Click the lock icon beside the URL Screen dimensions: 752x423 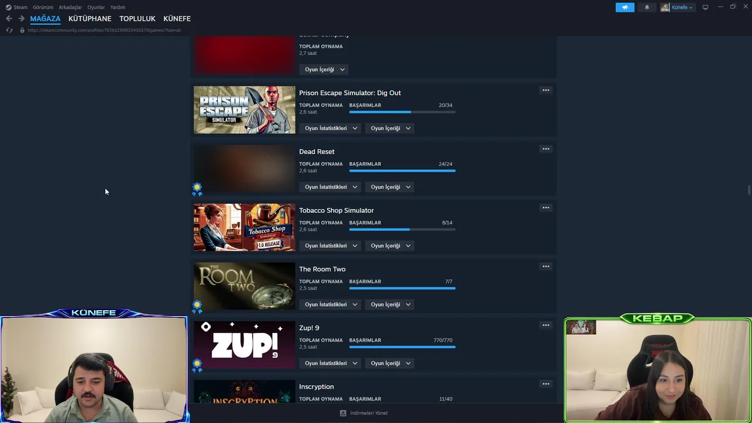pyautogui.click(x=22, y=30)
